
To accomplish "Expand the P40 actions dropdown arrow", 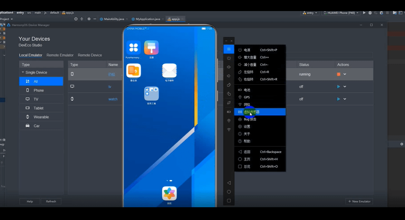I will (x=345, y=74).
